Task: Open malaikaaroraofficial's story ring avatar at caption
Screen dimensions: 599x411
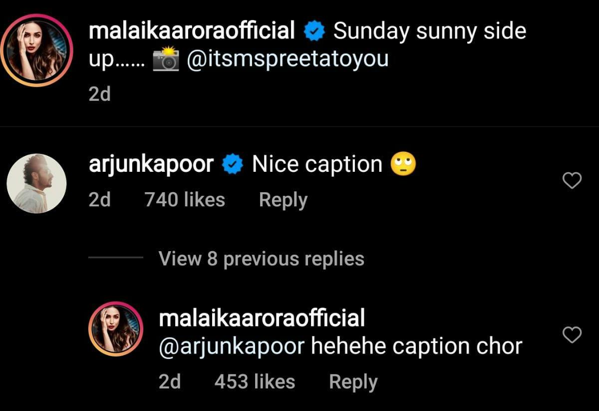Action: pos(36,50)
